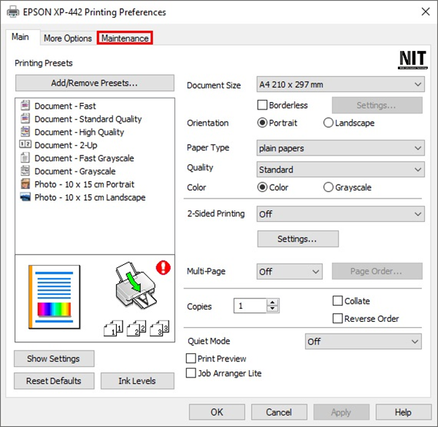The width and height of the screenshot is (438, 427).
Task: Click the 1-1 collate pages icon
Action: click(113, 328)
